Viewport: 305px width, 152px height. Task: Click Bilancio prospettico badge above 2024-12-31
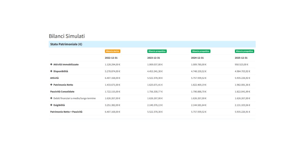[201, 51]
